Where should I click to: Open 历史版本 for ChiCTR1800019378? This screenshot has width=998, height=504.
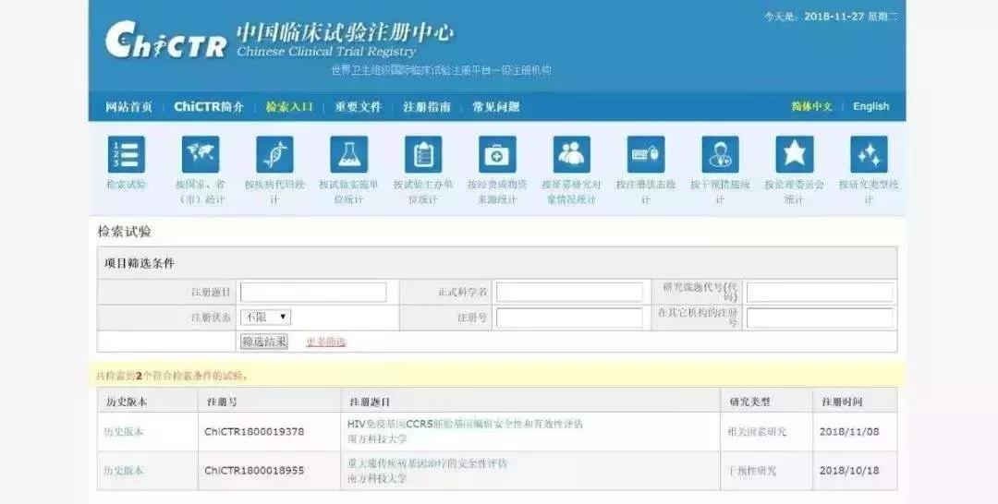tap(124, 432)
